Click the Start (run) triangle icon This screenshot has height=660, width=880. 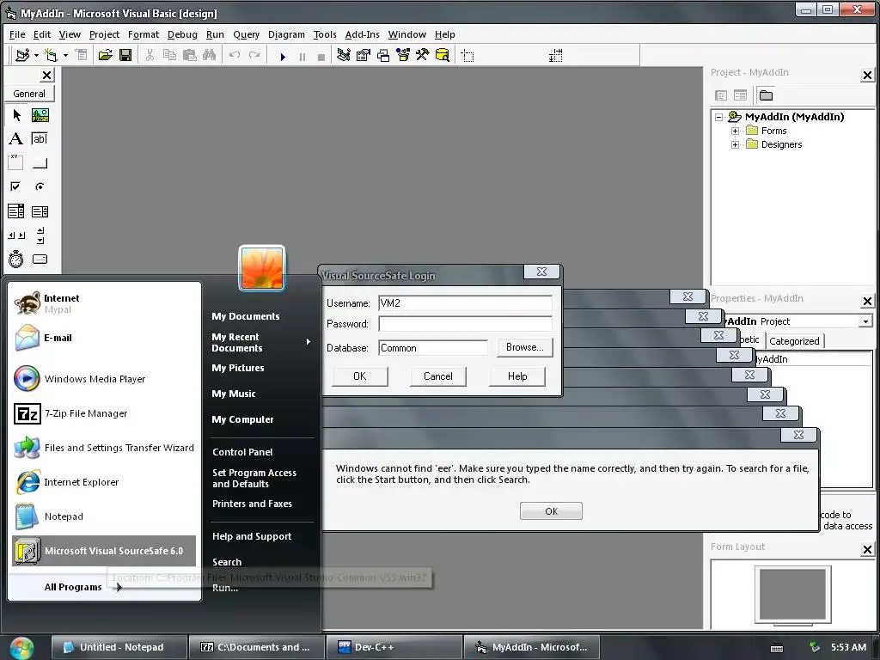pyautogui.click(x=283, y=56)
